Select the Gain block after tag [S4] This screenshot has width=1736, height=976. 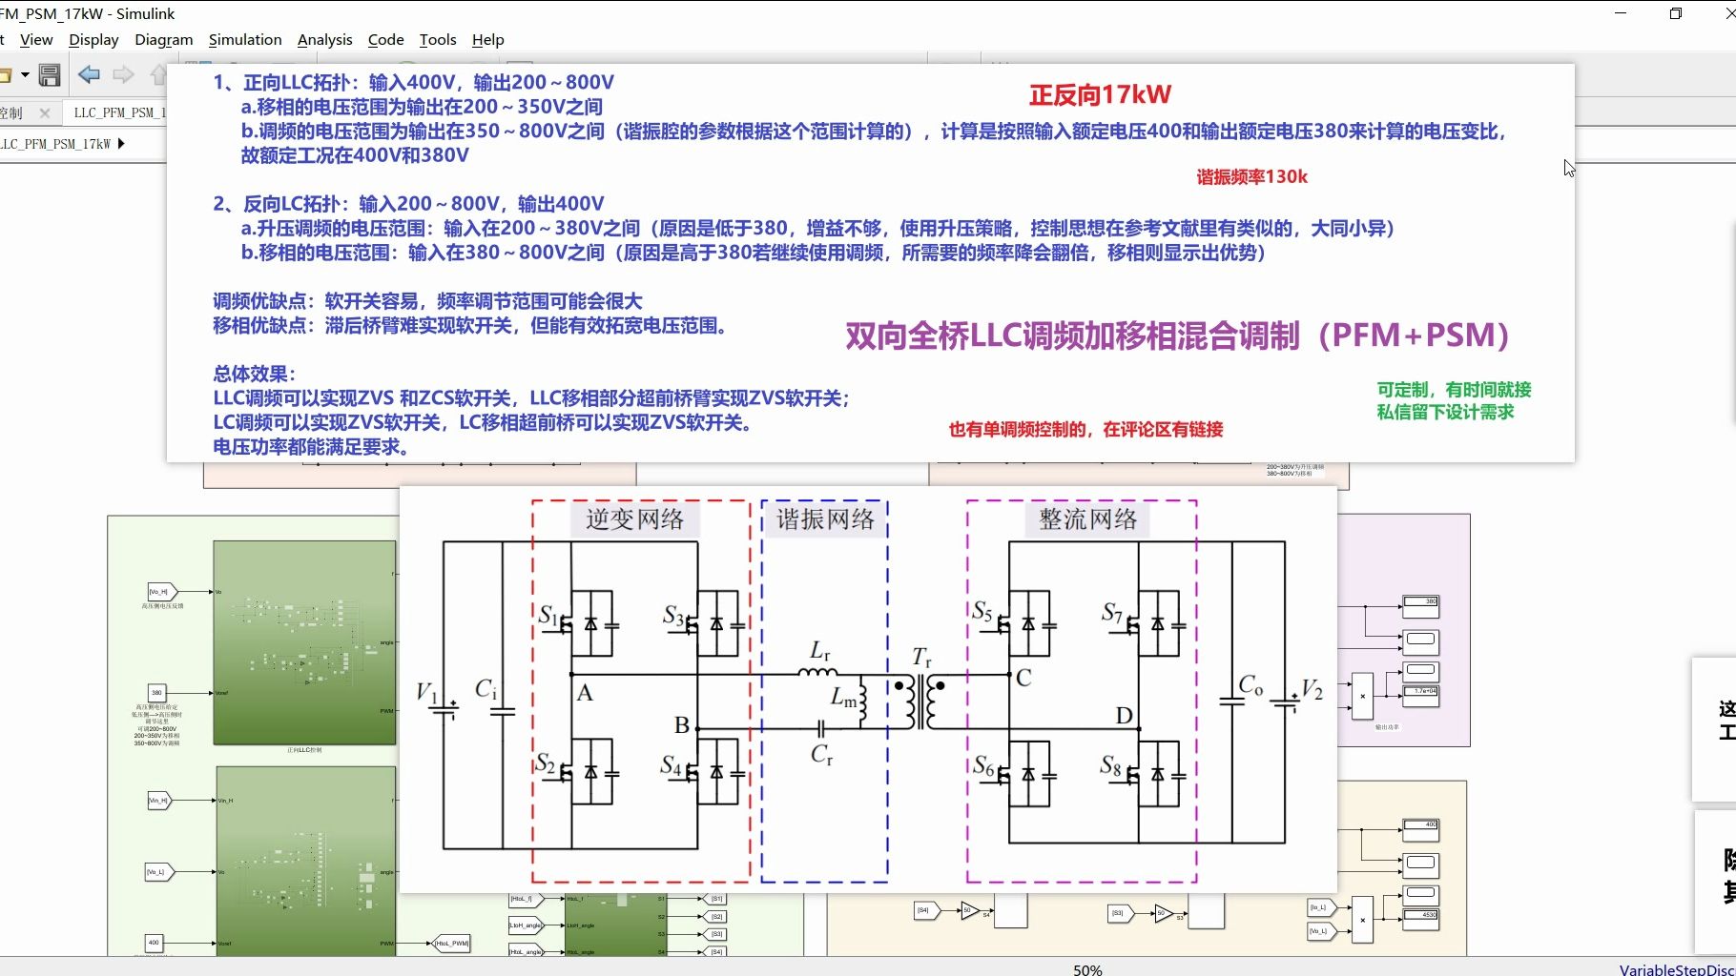tap(967, 912)
